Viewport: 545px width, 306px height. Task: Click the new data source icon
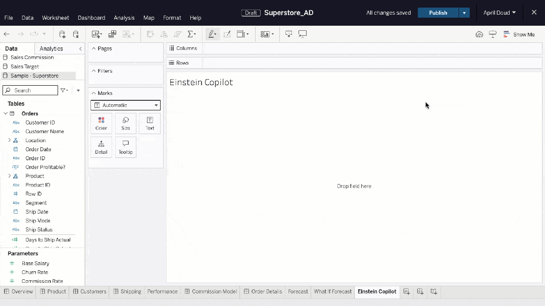62,34
